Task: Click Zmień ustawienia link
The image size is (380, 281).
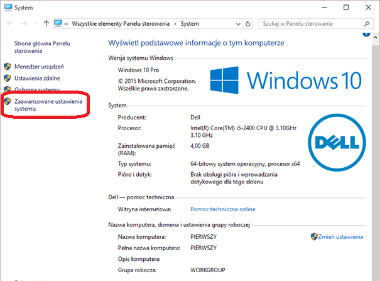Action: point(340,237)
